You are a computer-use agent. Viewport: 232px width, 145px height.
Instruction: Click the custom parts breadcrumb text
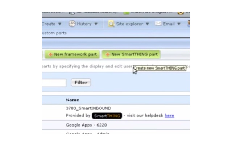tap(54, 33)
